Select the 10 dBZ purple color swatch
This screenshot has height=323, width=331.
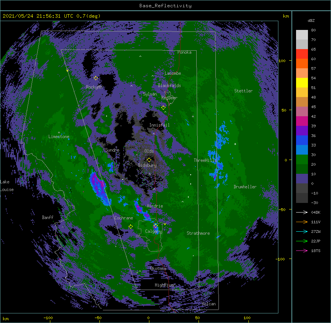[x=302, y=179]
